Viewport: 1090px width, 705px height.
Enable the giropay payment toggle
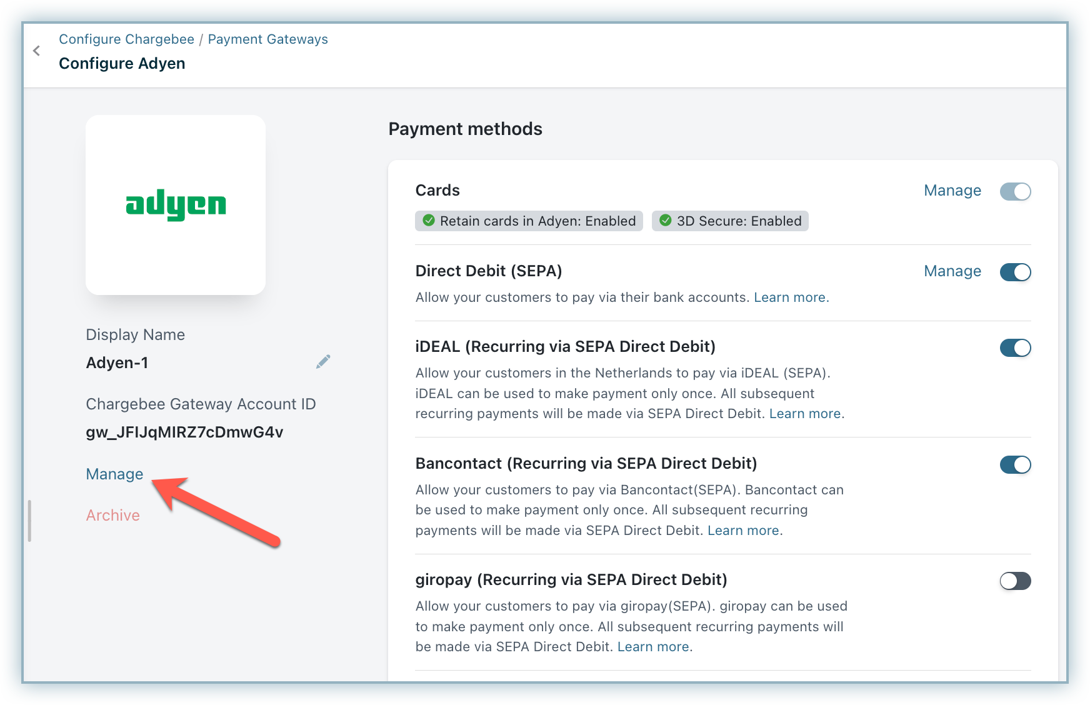click(1015, 581)
